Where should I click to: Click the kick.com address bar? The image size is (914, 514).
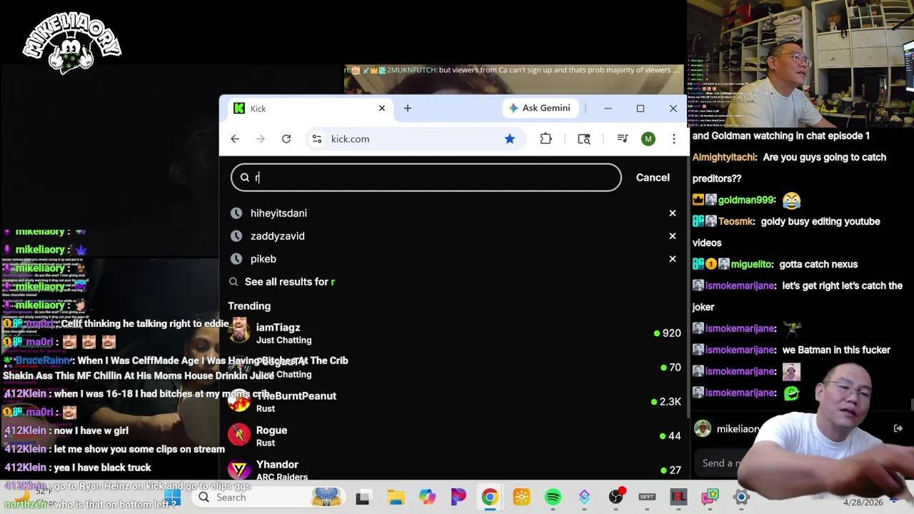coord(414,139)
